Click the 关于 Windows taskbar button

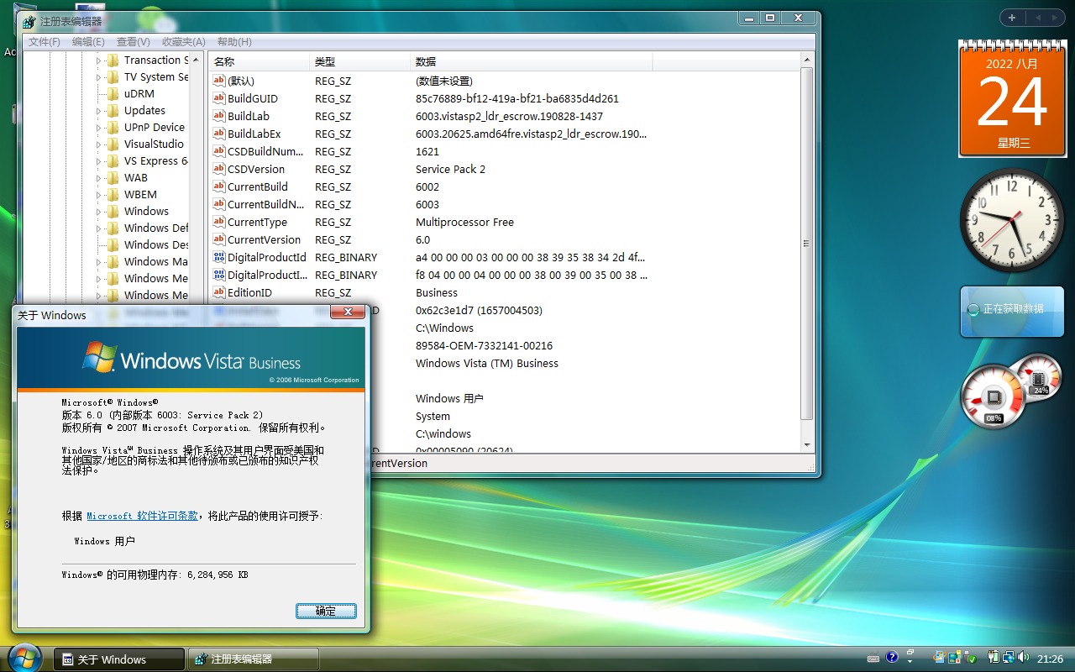coord(119,659)
